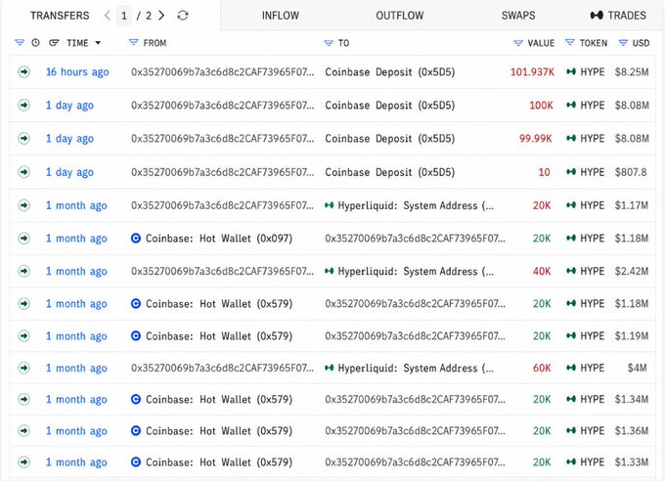Click the value '40K'

(x=542, y=272)
